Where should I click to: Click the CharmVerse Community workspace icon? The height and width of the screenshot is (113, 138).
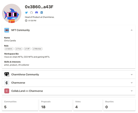pos(7,75)
